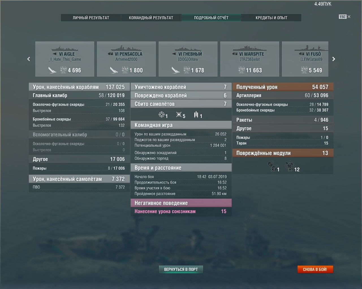Show next ships with right arrow
Viewport: 362px width, 289px height.
(x=334, y=59)
